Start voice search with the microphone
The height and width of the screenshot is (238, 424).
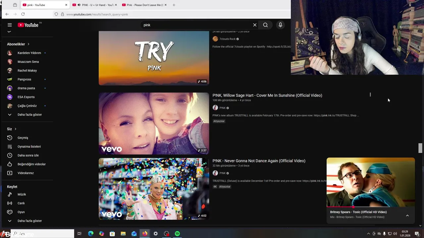point(280,25)
